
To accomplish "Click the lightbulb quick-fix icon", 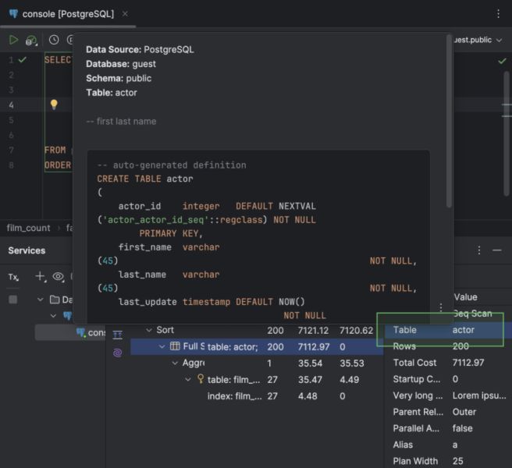I will pos(54,105).
